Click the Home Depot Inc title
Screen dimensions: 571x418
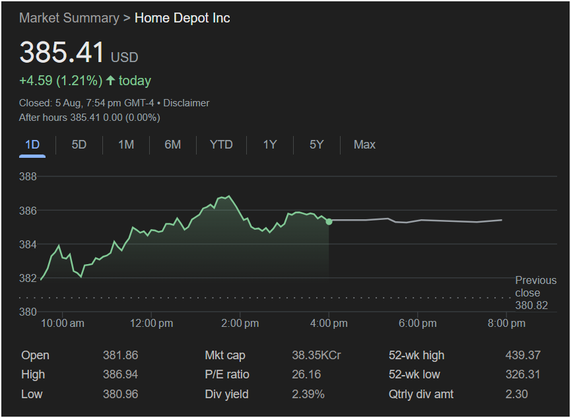tap(182, 18)
